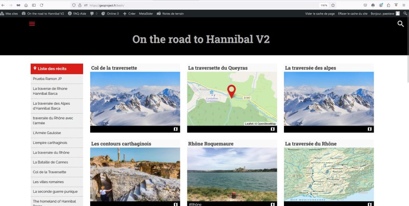Open Notes de terrain admin item
This screenshot has width=409, height=206.
[171, 14]
